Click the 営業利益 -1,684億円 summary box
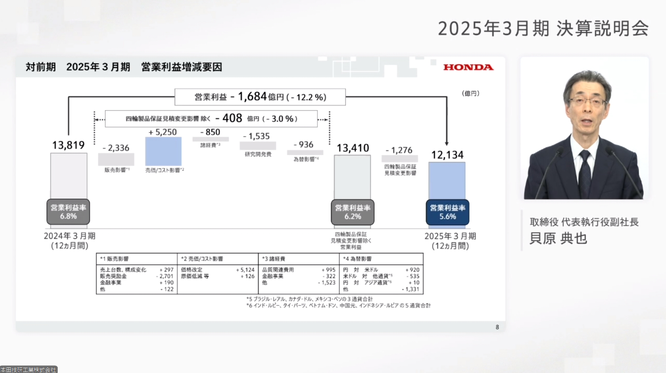The height and width of the screenshot is (373, 666). (259, 97)
